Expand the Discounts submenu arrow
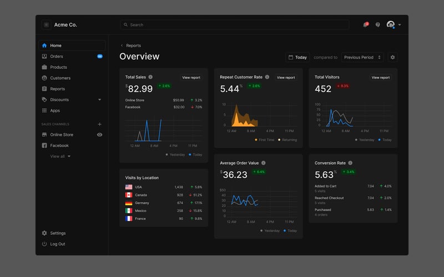This screenshot has width=444, height=277. coord(100,100)
